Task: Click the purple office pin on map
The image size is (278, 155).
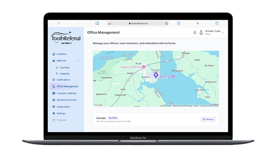Action: point(155,76)
